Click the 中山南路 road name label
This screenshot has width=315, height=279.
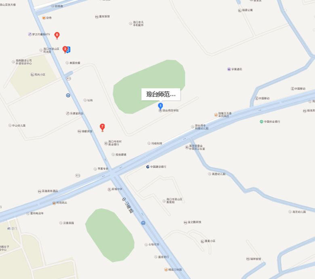point(128,205)
